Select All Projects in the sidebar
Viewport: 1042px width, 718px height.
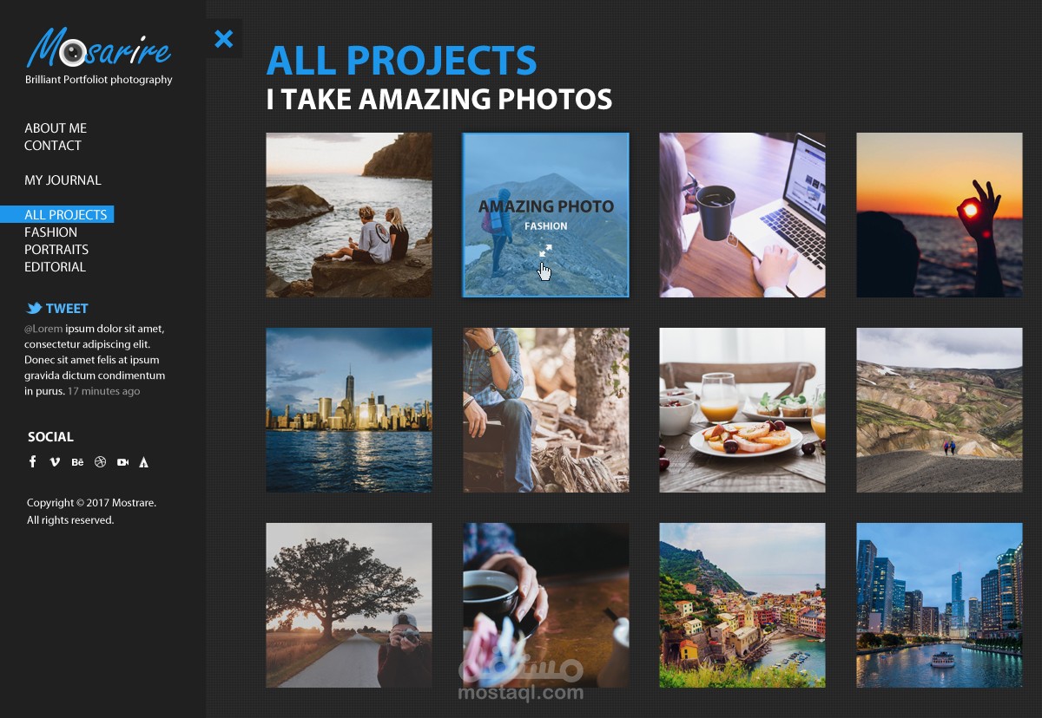pyautogui.click(x=56, y=215)
